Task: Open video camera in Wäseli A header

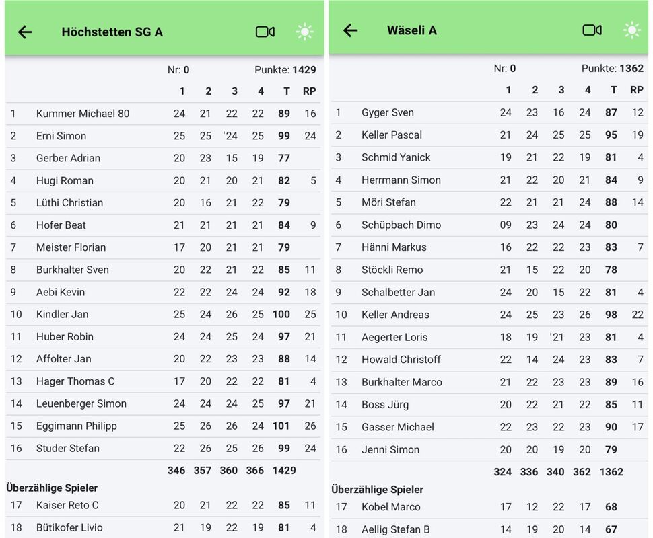Action: coord(592,30)
